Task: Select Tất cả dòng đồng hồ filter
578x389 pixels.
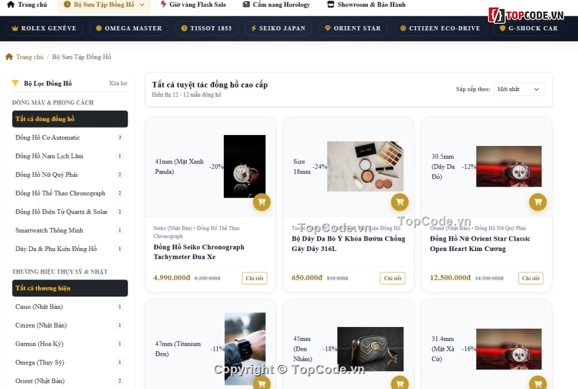Action: pyautogui.click(x=70, y=119)
